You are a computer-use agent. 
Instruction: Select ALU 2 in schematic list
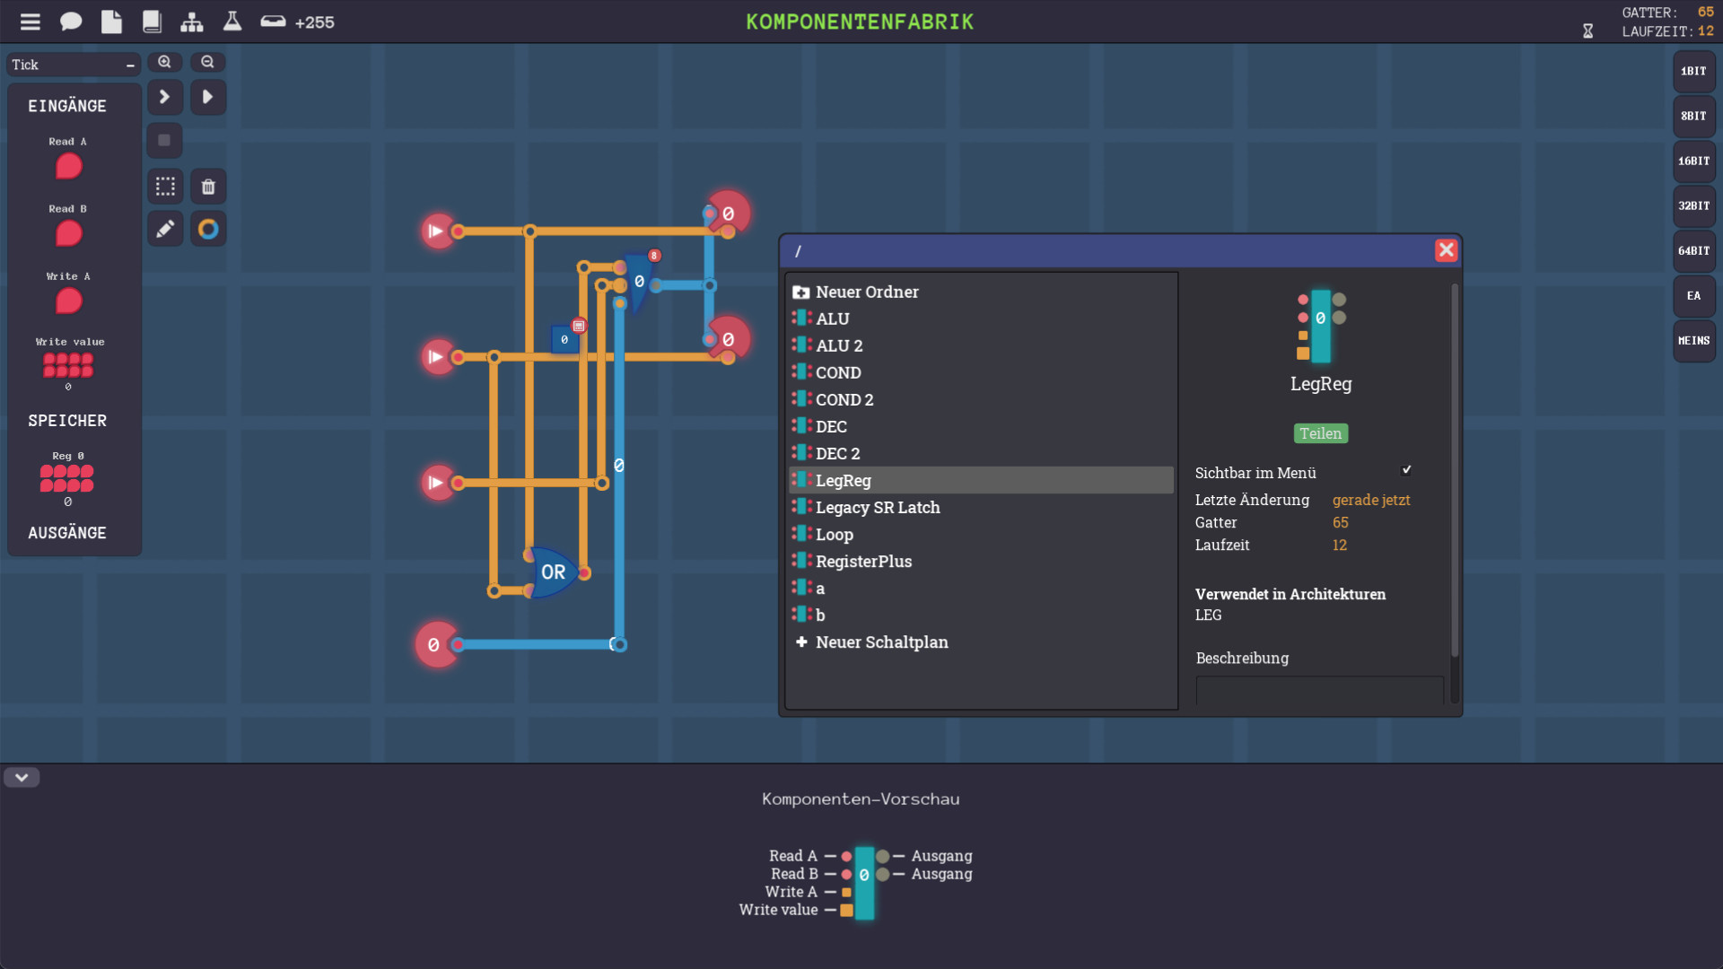[x=838, y=345]
